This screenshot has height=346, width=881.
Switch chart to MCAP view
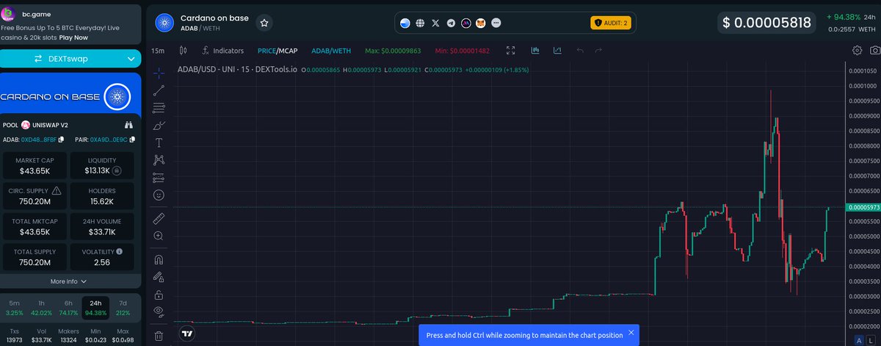pyautogui.click(x=289, y=51)
